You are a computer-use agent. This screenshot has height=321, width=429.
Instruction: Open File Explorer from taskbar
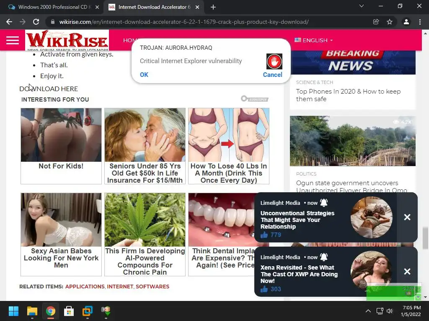pyautogui.click(x=32, y=311)
